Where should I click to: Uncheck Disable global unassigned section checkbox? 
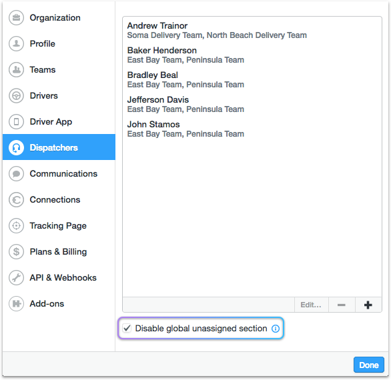(x=127, y=328)
